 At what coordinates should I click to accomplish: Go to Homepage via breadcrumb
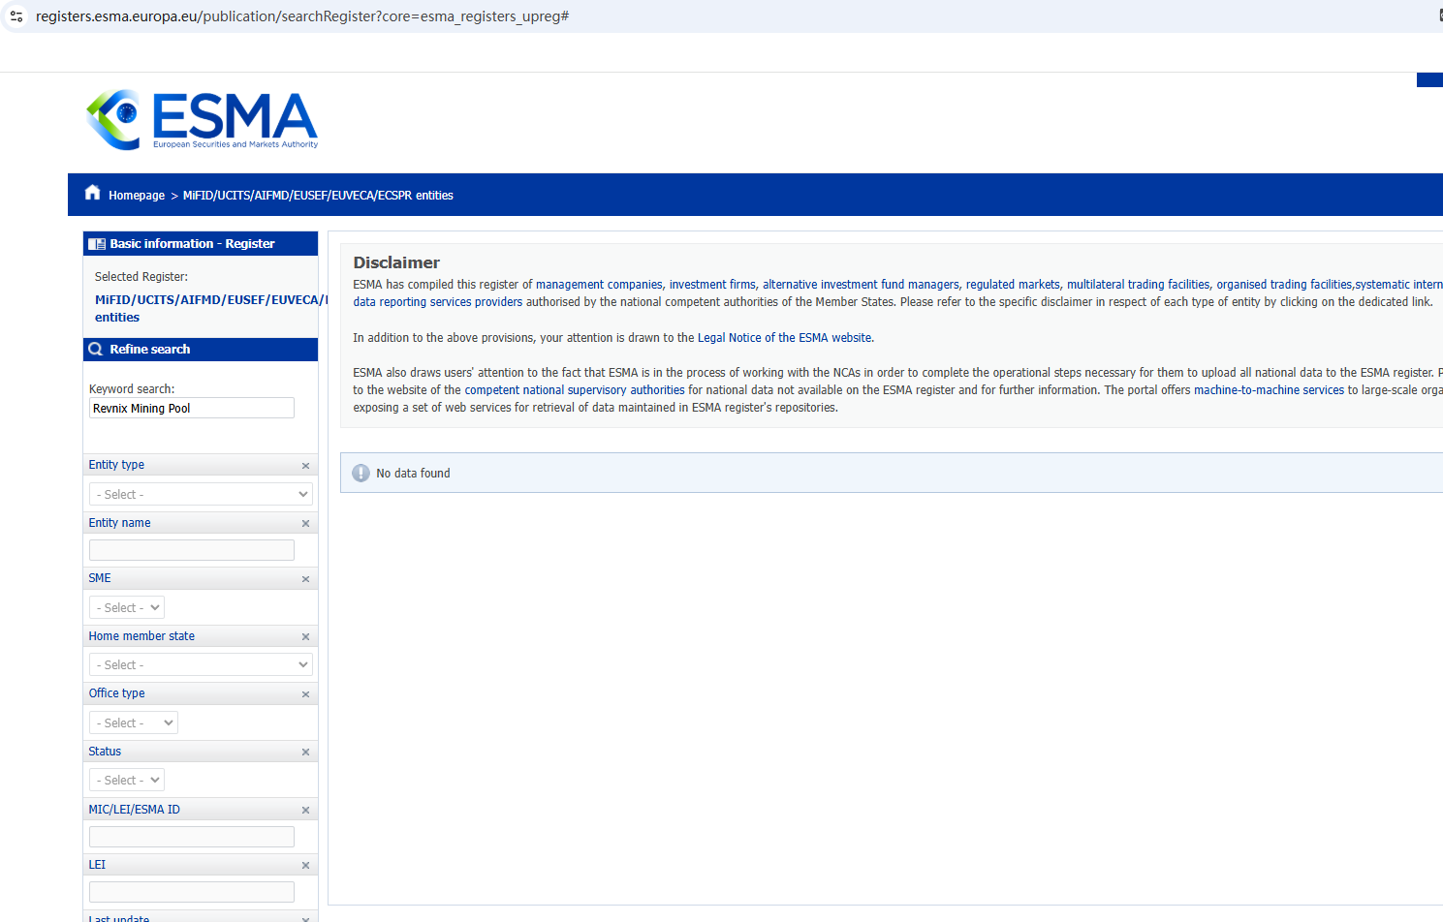(137, 196)
